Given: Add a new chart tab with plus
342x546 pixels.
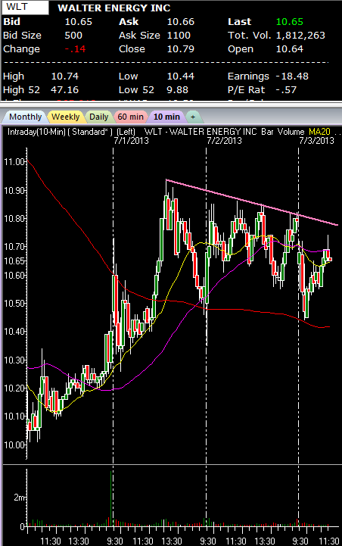Looking at the screenshot, I should [x=193, y=117].
